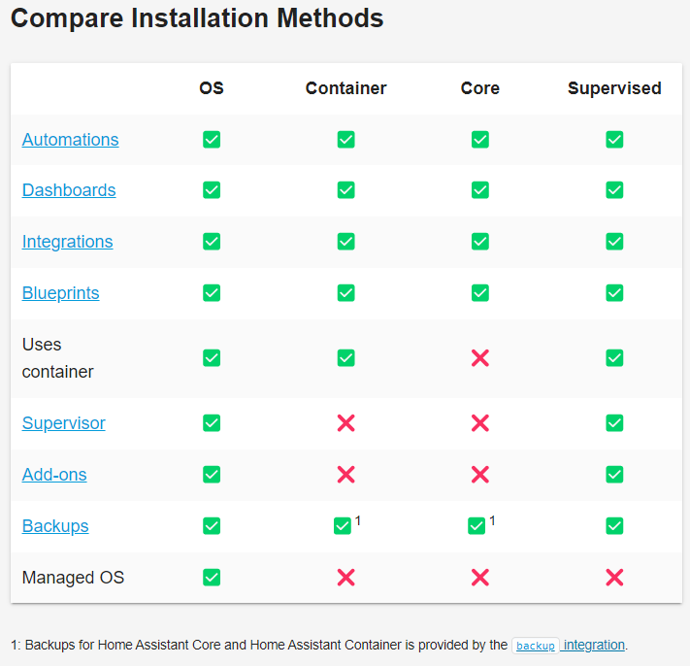The height and width of the screenshot is (666, 690).
Task: Click the Supervised column header
Action: point(614,88)
